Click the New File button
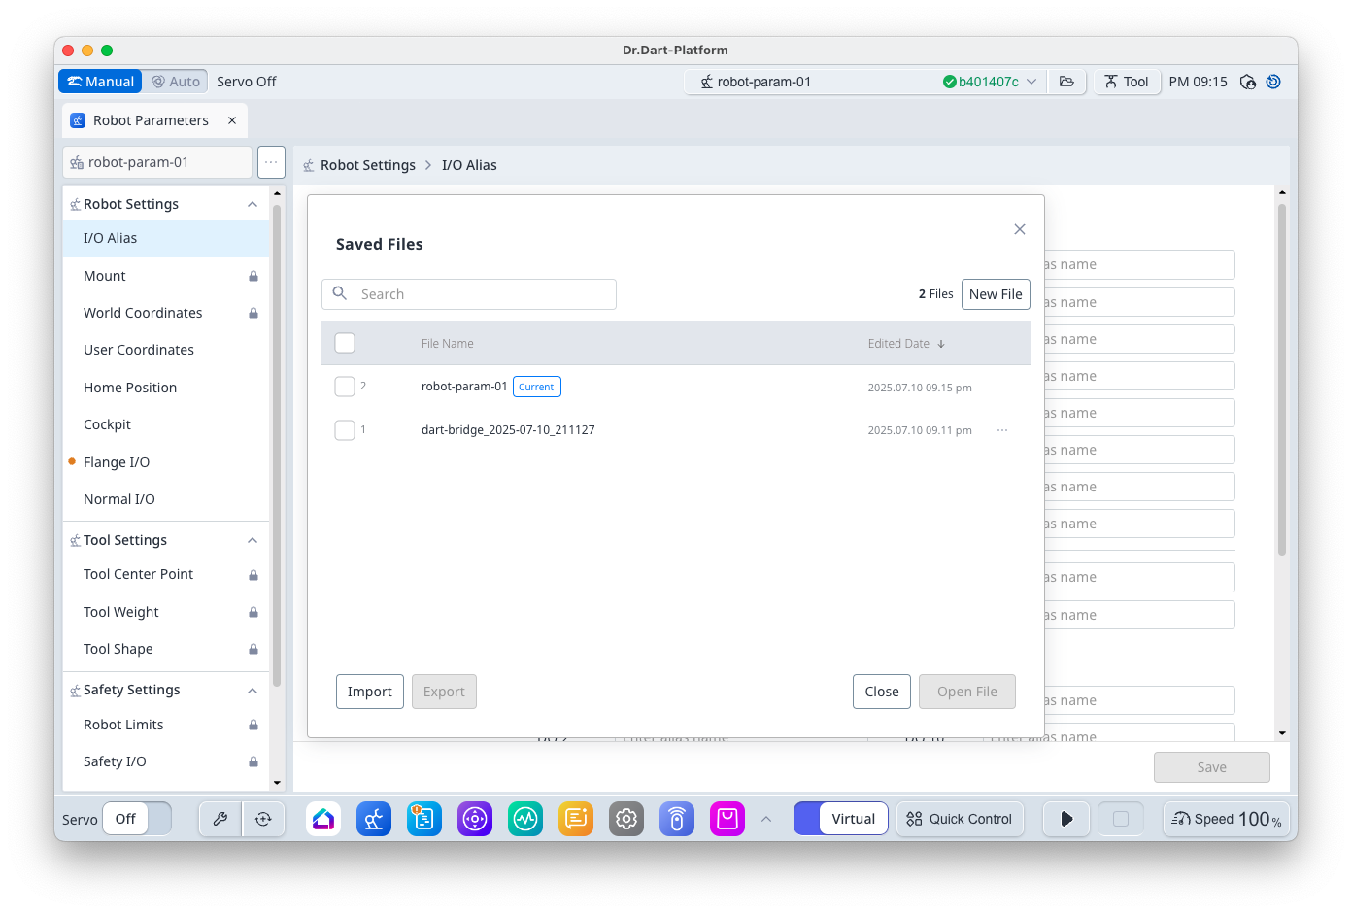 pos(996,294)
